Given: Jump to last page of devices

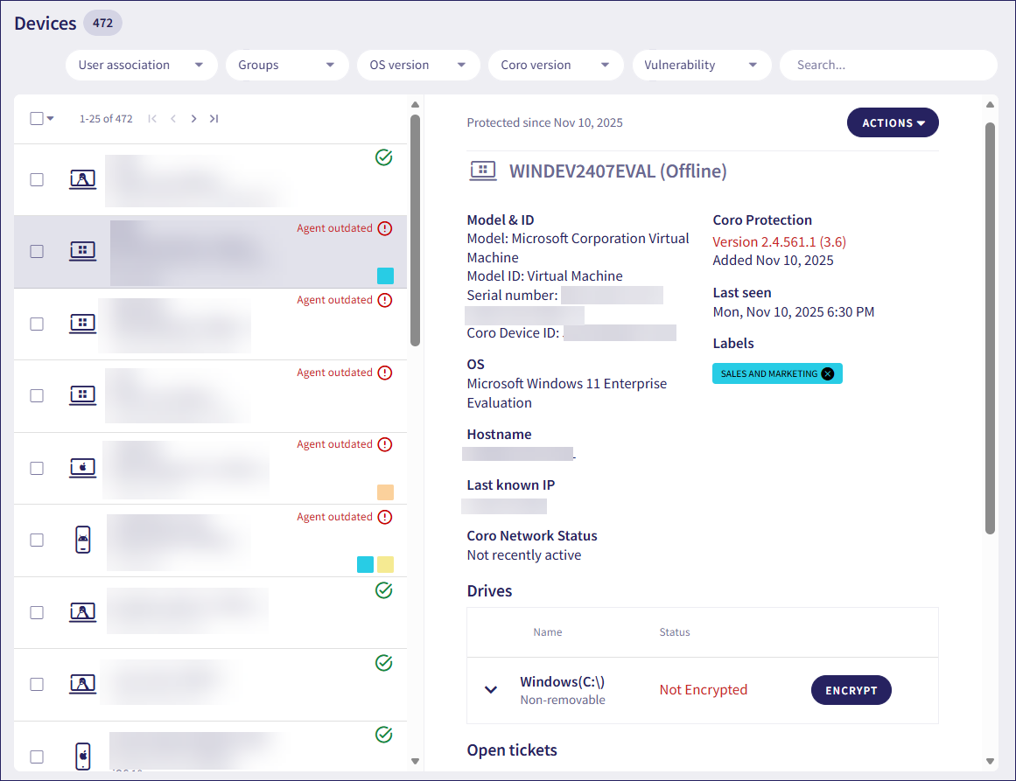Looking at the screenshot, I should tap(214, 119).
